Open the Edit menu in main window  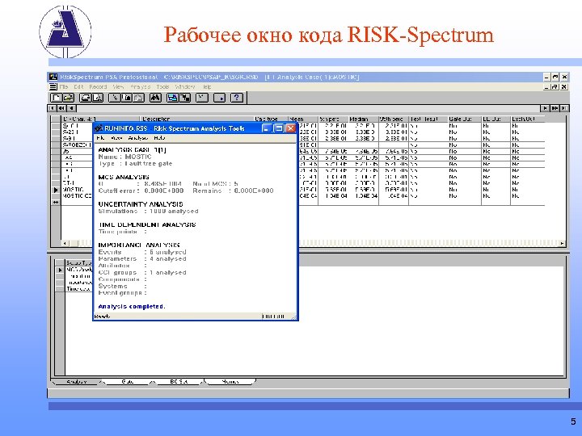pyautogui.click(x=78, y=86)
